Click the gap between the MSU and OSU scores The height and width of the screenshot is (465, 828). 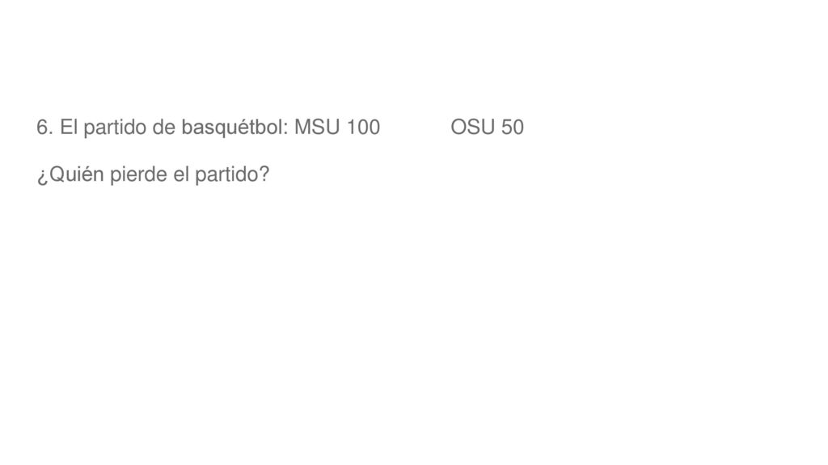point(416,127)
